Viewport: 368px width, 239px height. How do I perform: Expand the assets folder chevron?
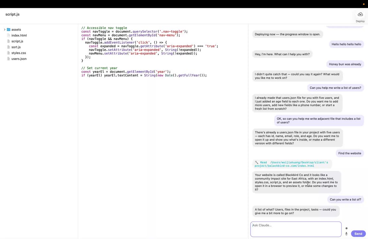coord(4,30)
